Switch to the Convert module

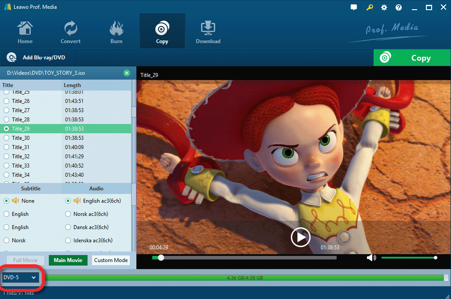tap(70, 32)
